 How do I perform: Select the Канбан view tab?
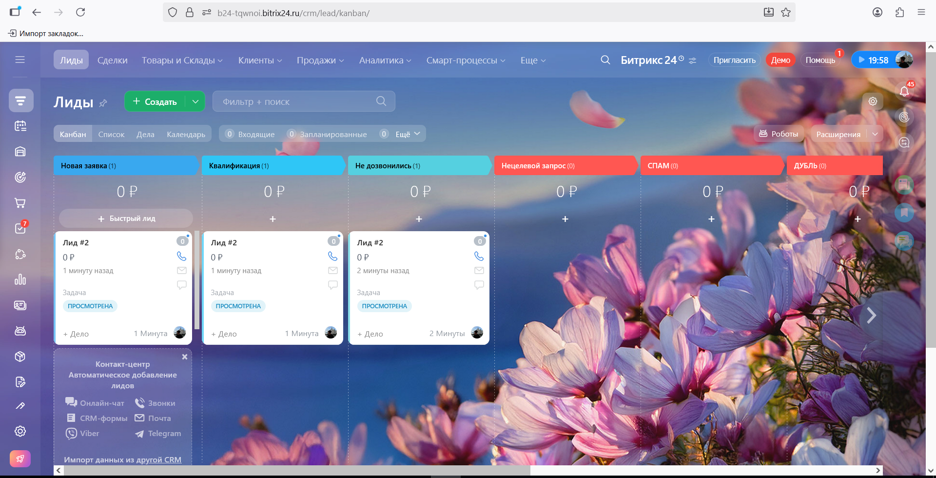(73, 134)
